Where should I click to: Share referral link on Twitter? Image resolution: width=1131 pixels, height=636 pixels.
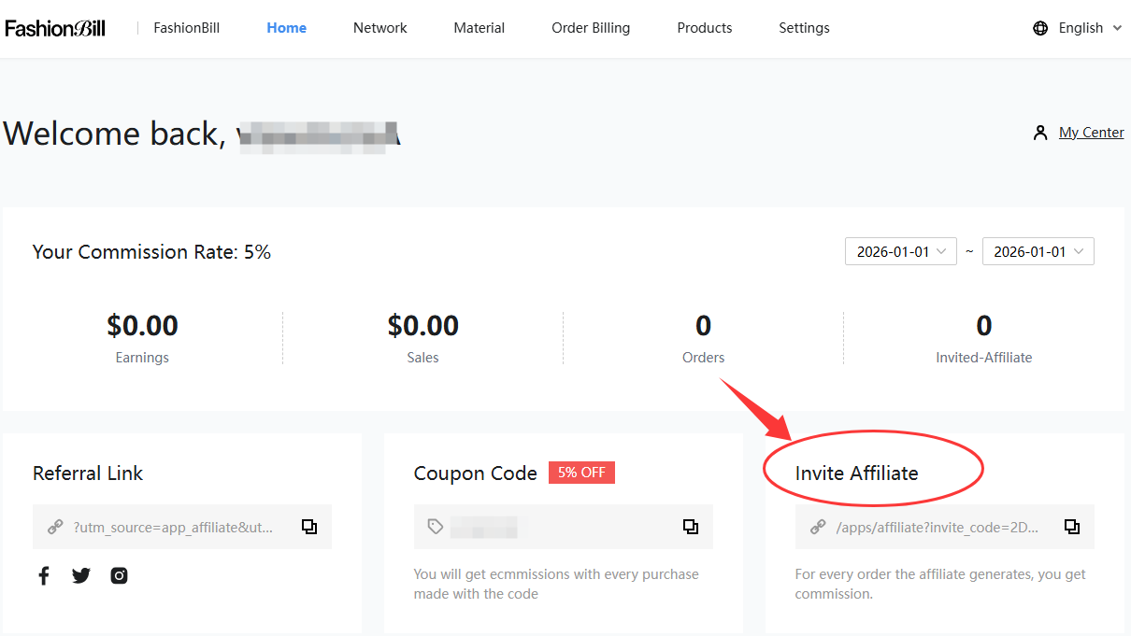pyautogui.click(x=81, y=575)
